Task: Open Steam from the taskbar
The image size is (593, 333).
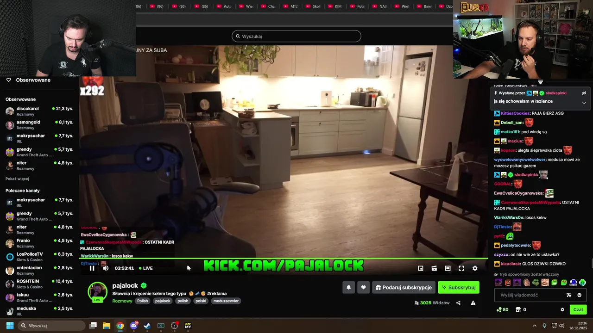Action: [147, 326]
